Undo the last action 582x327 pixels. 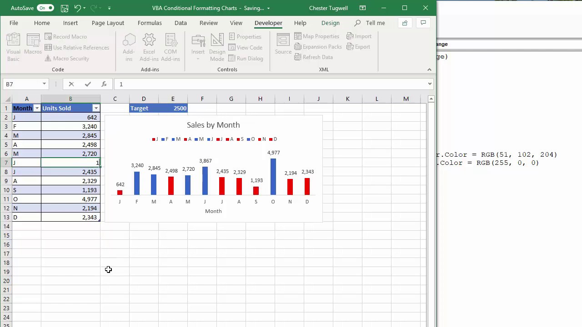pyautogui.click(x=77, y=8)
